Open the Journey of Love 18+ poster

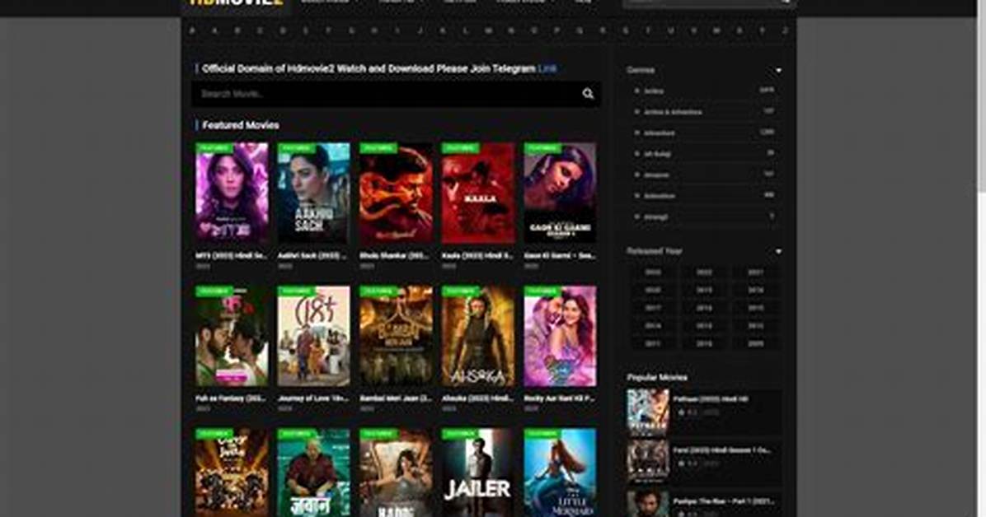click(313, 336)
